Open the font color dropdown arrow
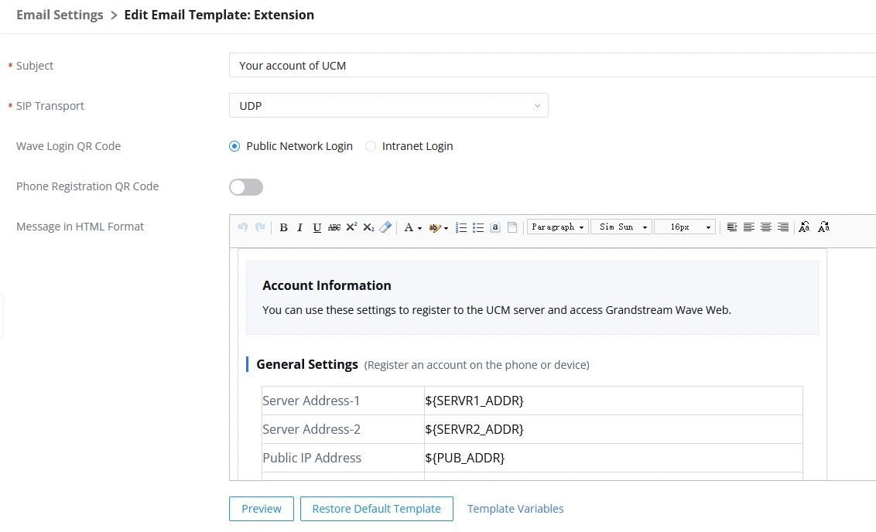876x532 pixels. click(x=419, y=228)
